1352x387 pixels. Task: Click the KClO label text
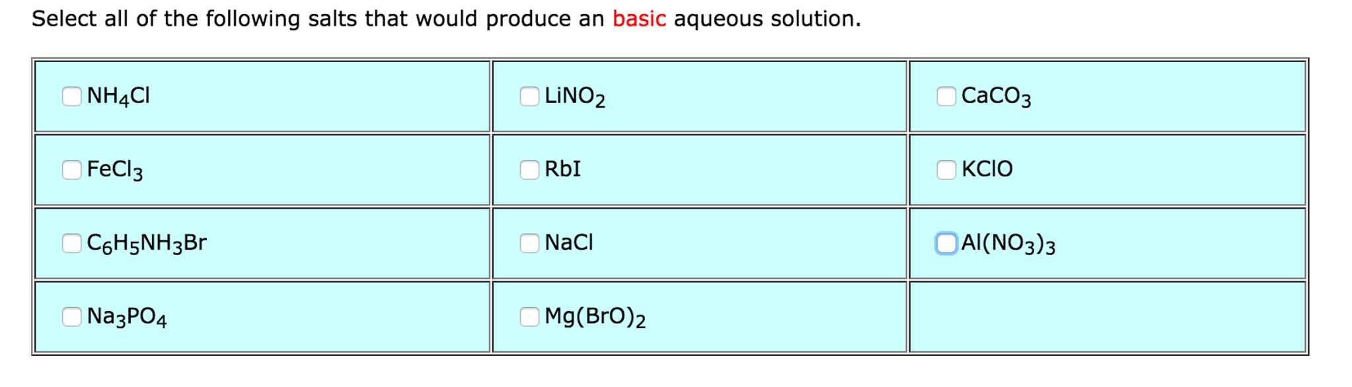pyautogui.click(x=988, y=169)
